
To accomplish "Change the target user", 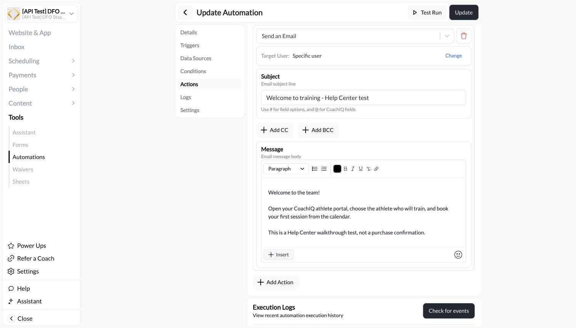I will click(x=453, y=56).
